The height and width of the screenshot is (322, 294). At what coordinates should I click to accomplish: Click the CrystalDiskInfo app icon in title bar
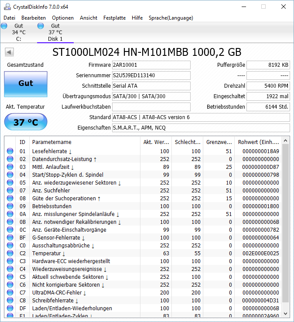(x=7, y=7)
